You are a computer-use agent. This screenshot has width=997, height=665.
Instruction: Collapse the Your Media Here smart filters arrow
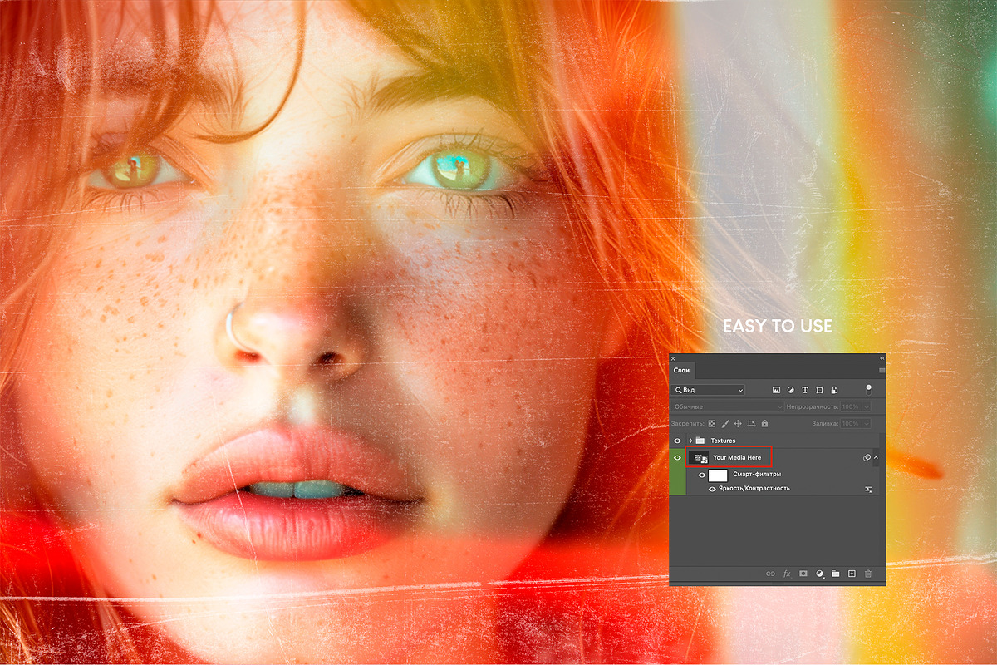pos(876,457)
